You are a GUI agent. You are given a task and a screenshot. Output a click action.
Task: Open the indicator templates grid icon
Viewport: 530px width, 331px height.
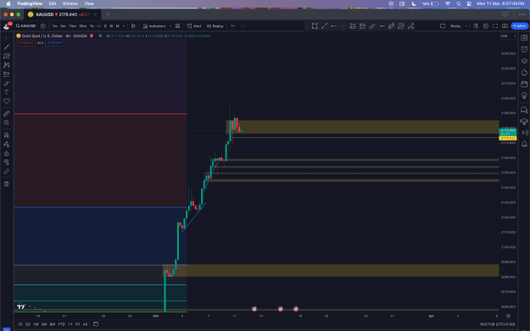[x=178, y=26]
